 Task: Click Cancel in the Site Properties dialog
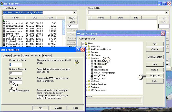click(58, 108)
